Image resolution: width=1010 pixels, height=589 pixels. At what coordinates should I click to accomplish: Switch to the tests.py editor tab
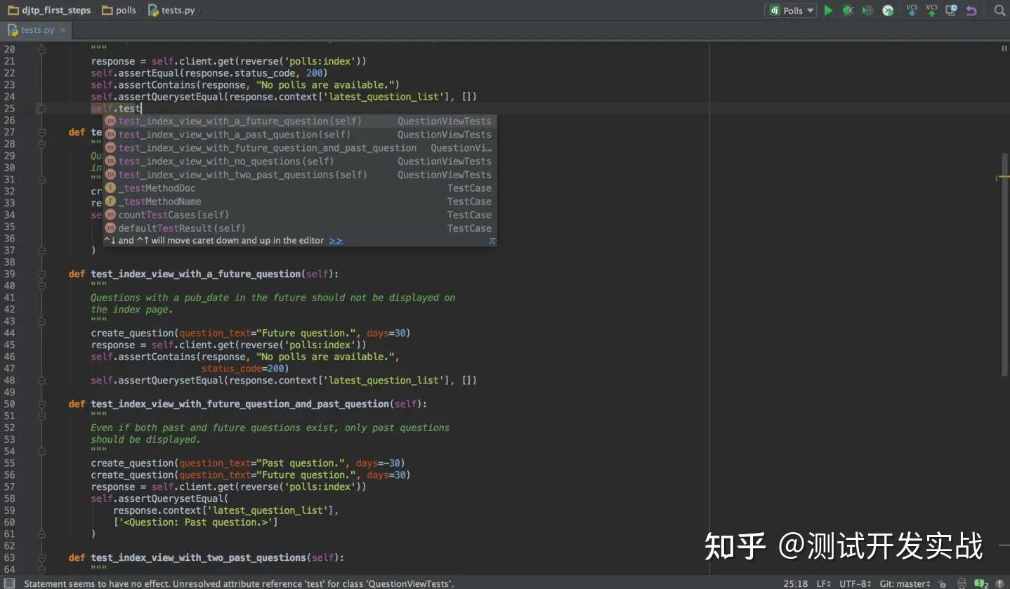click(35, 29)
